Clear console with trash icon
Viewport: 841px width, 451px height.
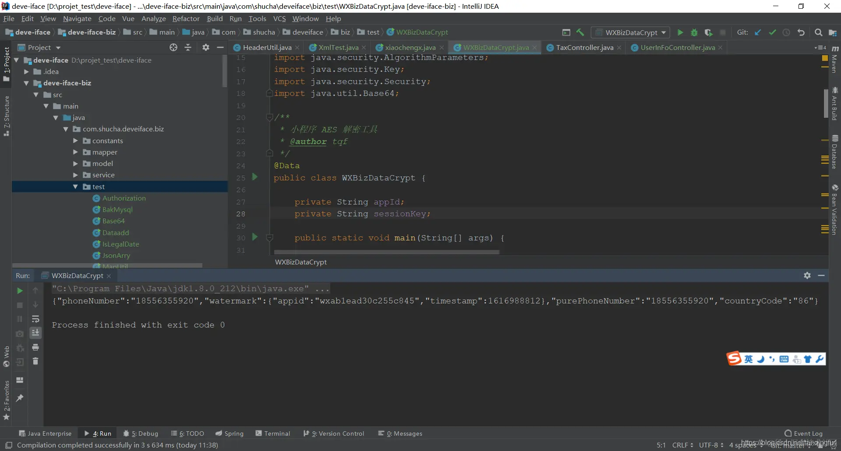36,361
